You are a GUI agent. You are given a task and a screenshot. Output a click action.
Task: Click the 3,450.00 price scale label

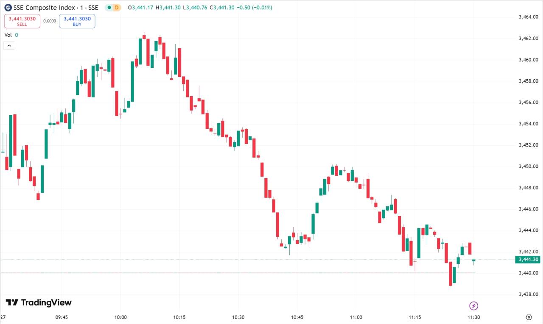click(x=529, y=166)
